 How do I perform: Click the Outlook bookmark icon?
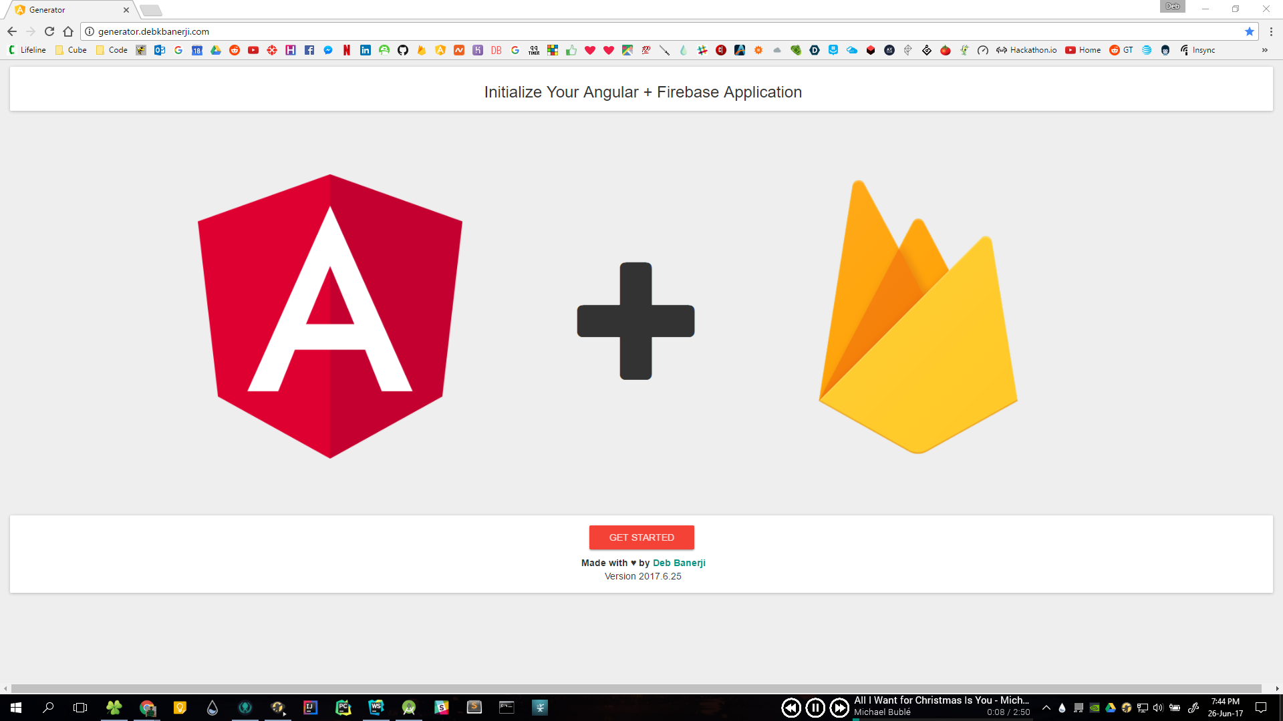coord(160,50)
